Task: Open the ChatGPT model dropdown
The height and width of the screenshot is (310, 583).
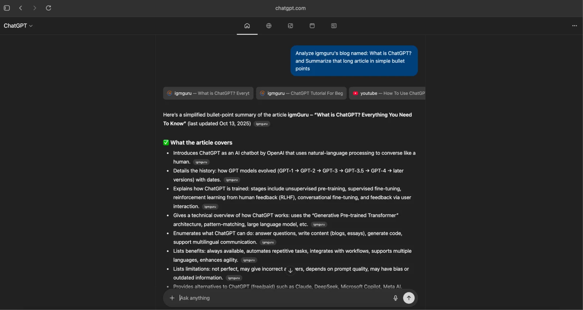Action: [x=18, y=26]
